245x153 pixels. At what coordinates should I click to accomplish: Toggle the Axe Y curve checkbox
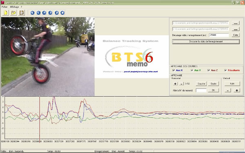point(192,70)
